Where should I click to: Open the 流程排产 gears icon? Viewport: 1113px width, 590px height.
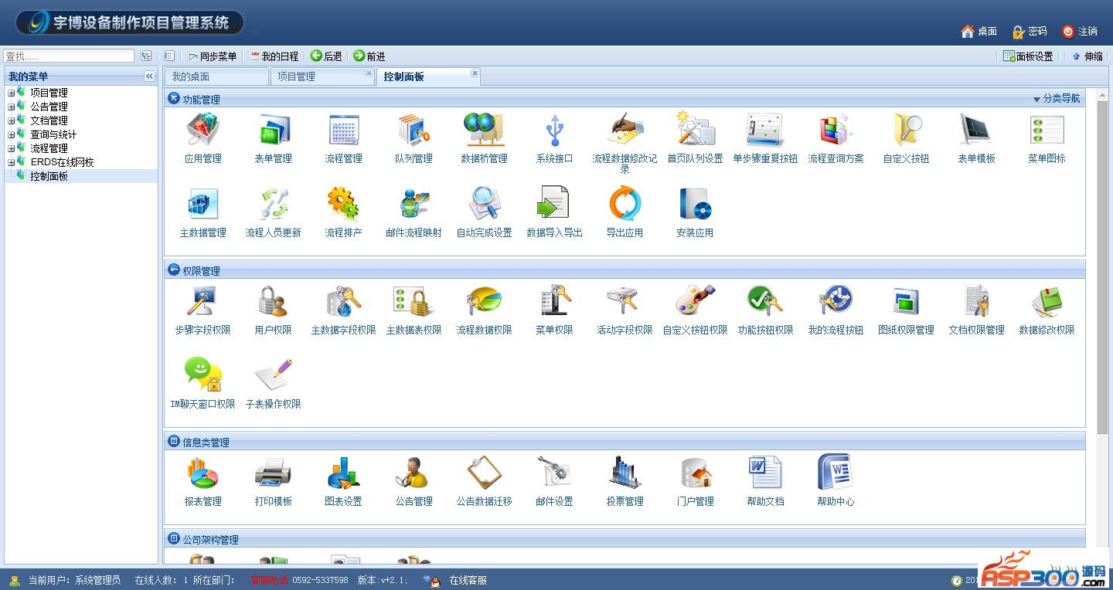point(344,204)
